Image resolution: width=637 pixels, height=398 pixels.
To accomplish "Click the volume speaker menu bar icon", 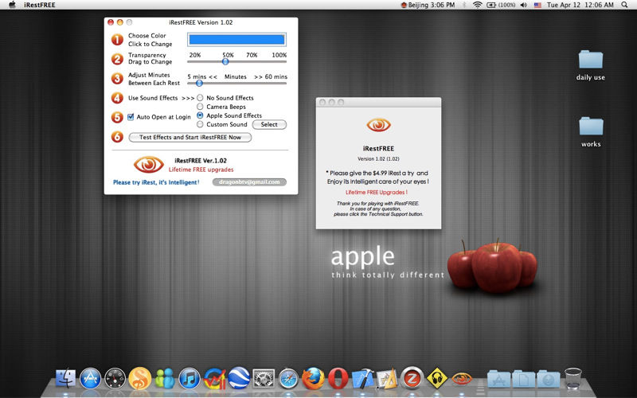I will click(524, 5).
